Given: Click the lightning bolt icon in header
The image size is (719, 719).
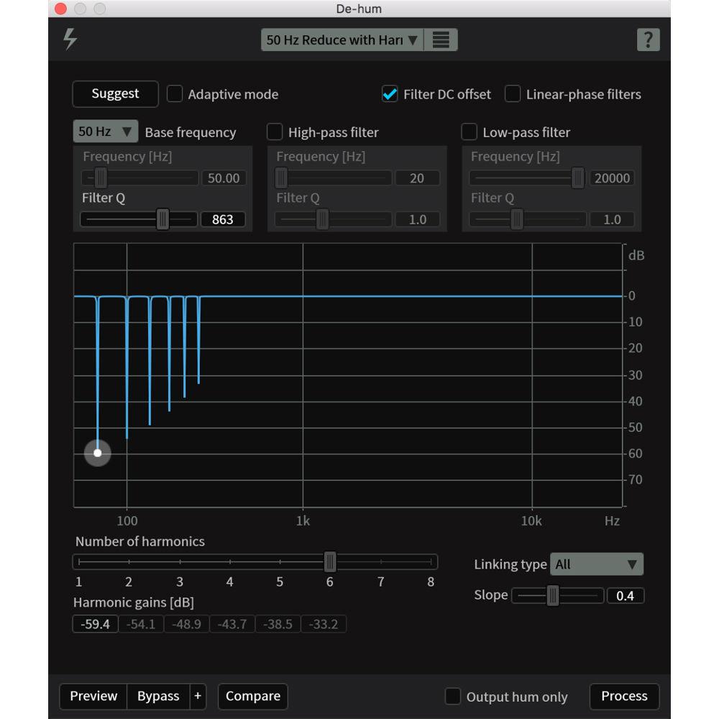Looking at the screenshot, I should (70, 39).
